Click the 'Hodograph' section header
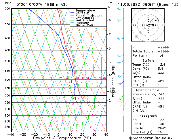181x140 pixels. click(x=148, y=116)
